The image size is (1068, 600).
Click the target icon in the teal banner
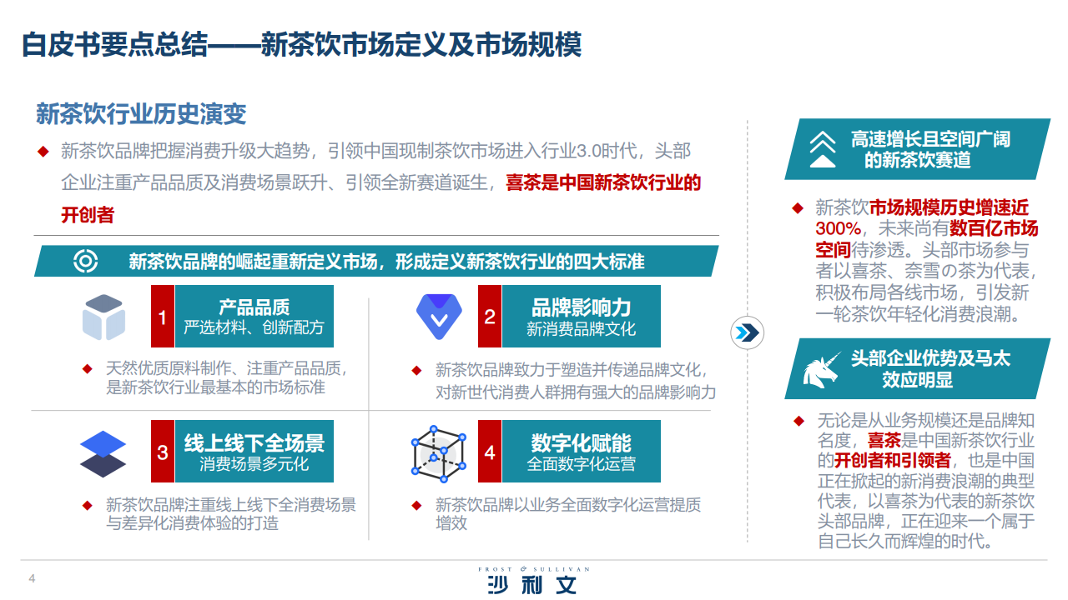click(x=86, y=261)
